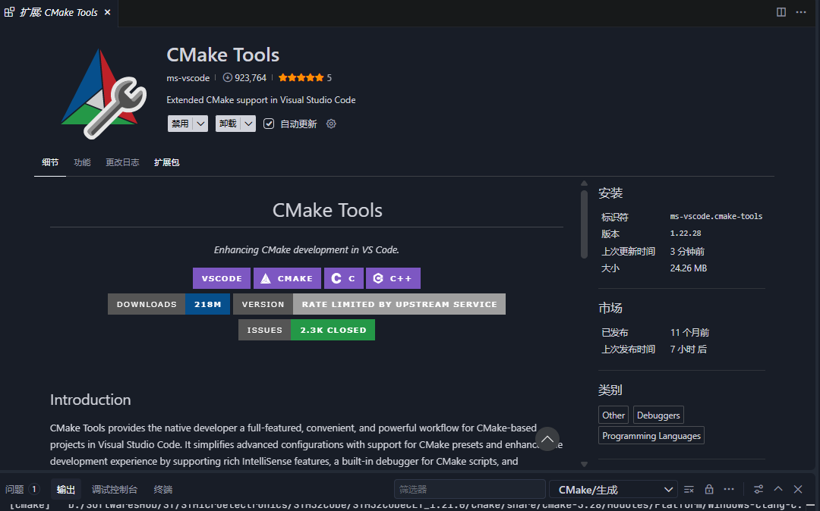Click the VERSION rate limited badge

tap(369, 304)
